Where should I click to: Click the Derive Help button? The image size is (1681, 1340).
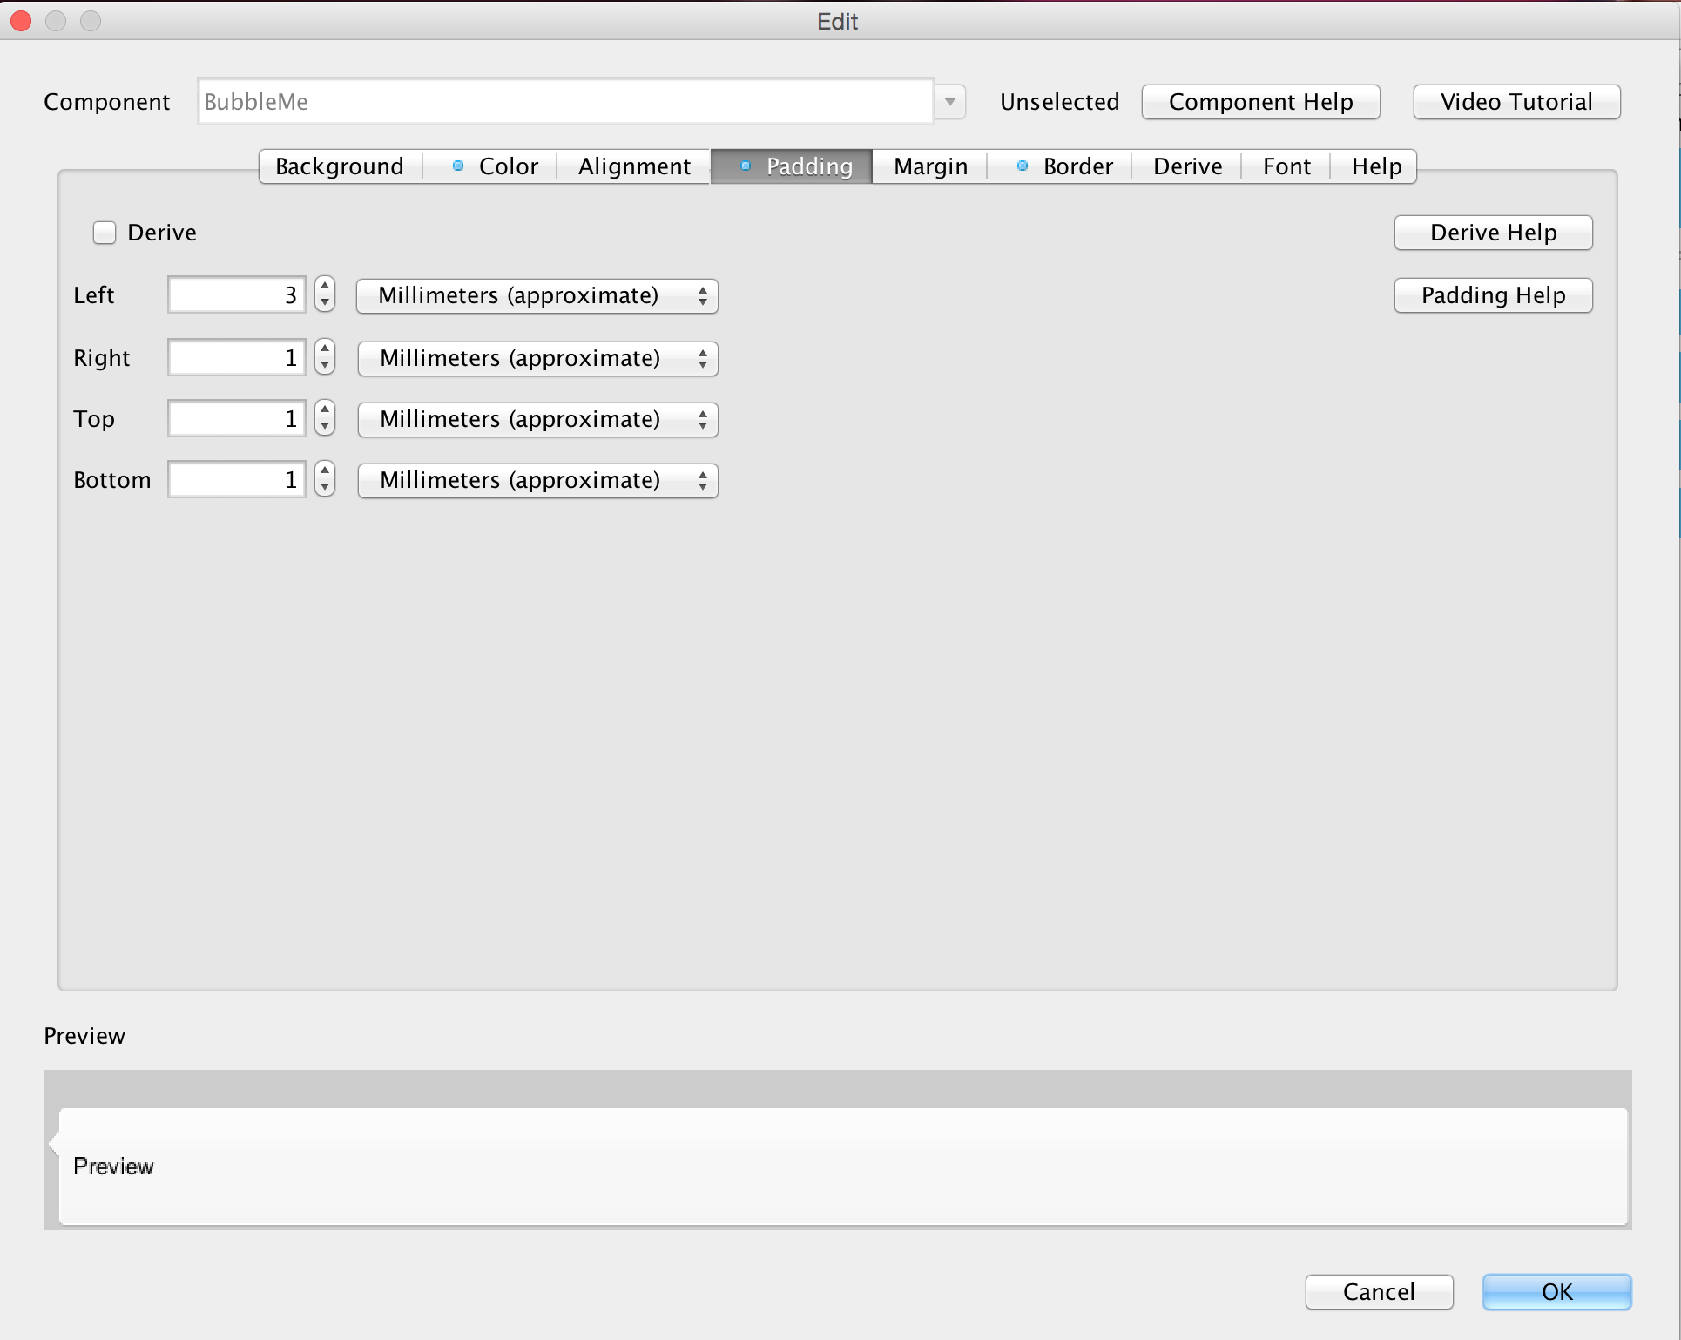pyautogui.click(x=1493, y=232)
